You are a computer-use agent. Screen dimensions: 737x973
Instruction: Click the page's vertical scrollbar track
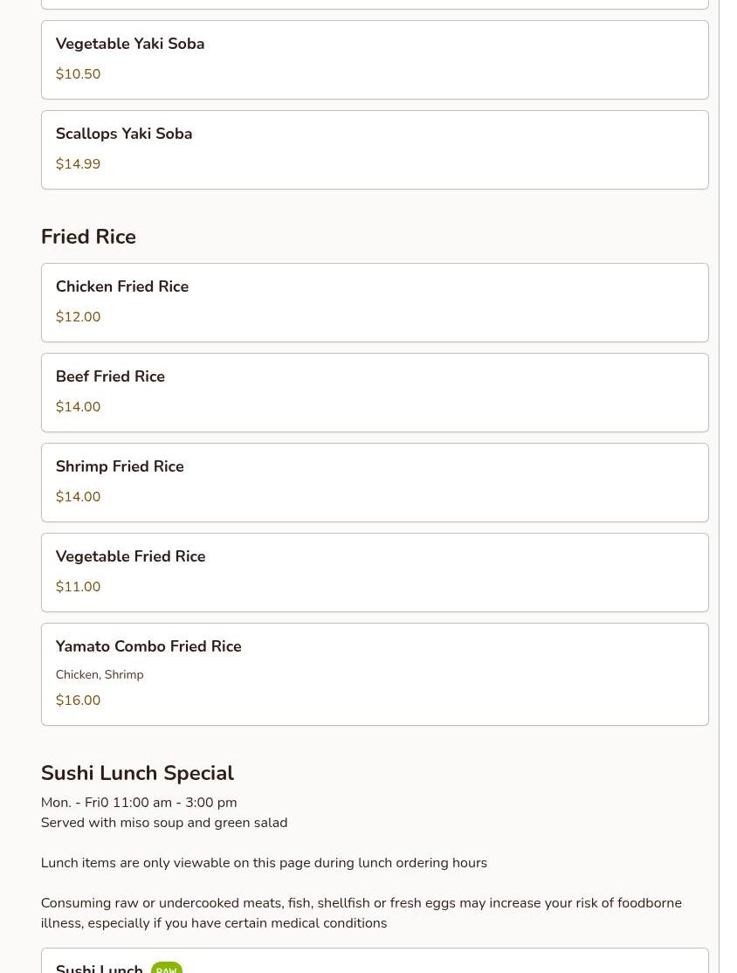coord(728,486)
